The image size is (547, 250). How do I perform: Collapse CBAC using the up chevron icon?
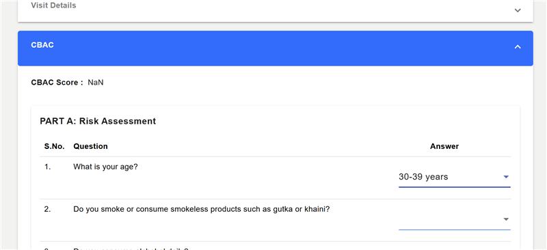pos(518,46)
